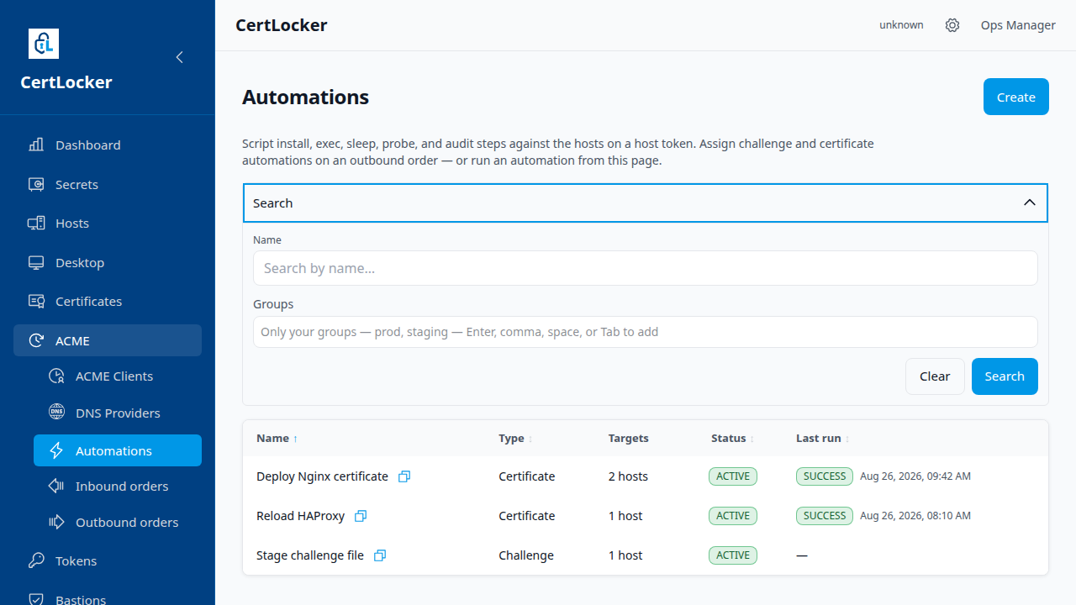Click SUCCESS badge at 09:42 AM run
The width and height of the screenshot is (1076, 605).
coord(825,476)
